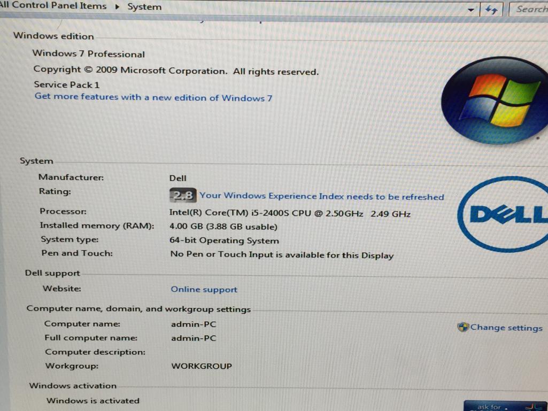
Task: Click the Processor label
Action: 63,211
